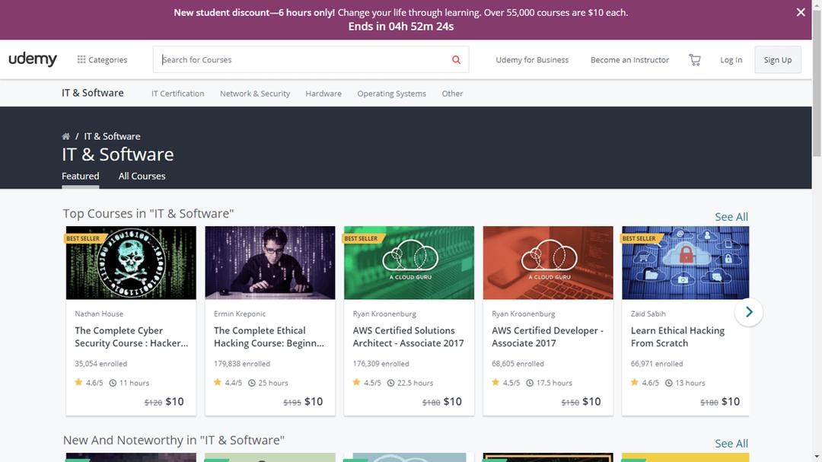Click the Ends in countdown timer text
Image resolution: width=822 pixels, height=462 pixels.
(401, 26)
